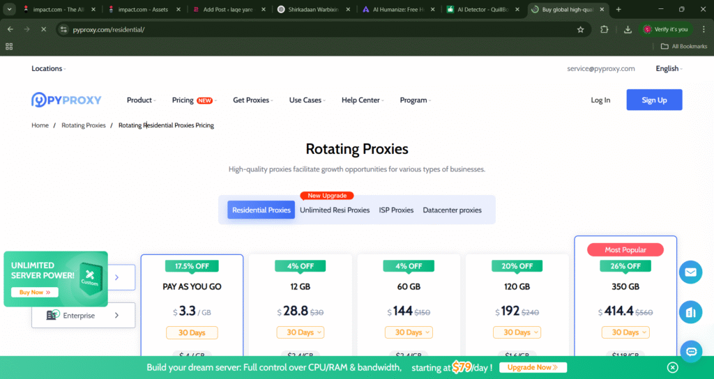Open the English language dropdown
The height and width of the screenshot is (379, 714).
tap(669, 69)
